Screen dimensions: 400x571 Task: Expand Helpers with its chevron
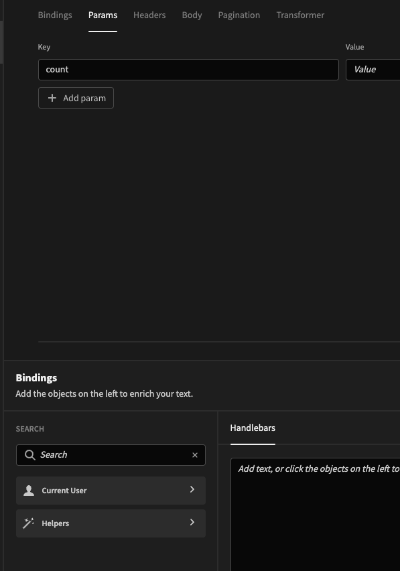click(192, 523)
